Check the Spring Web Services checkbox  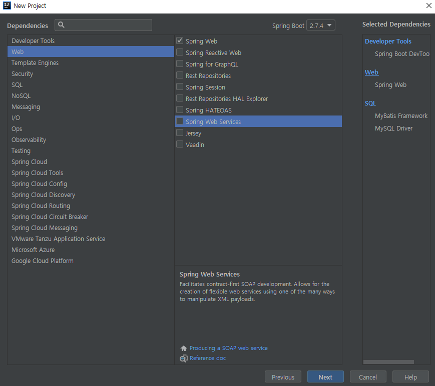180,121
